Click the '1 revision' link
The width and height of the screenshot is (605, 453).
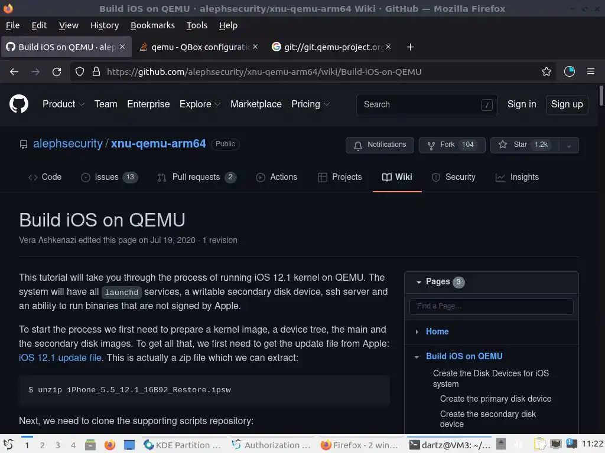coord(220,241)
